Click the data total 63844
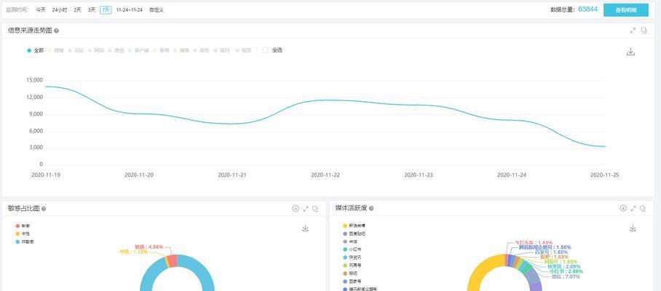Viewport: 661px width, 291px height. (x=587, y=9)
